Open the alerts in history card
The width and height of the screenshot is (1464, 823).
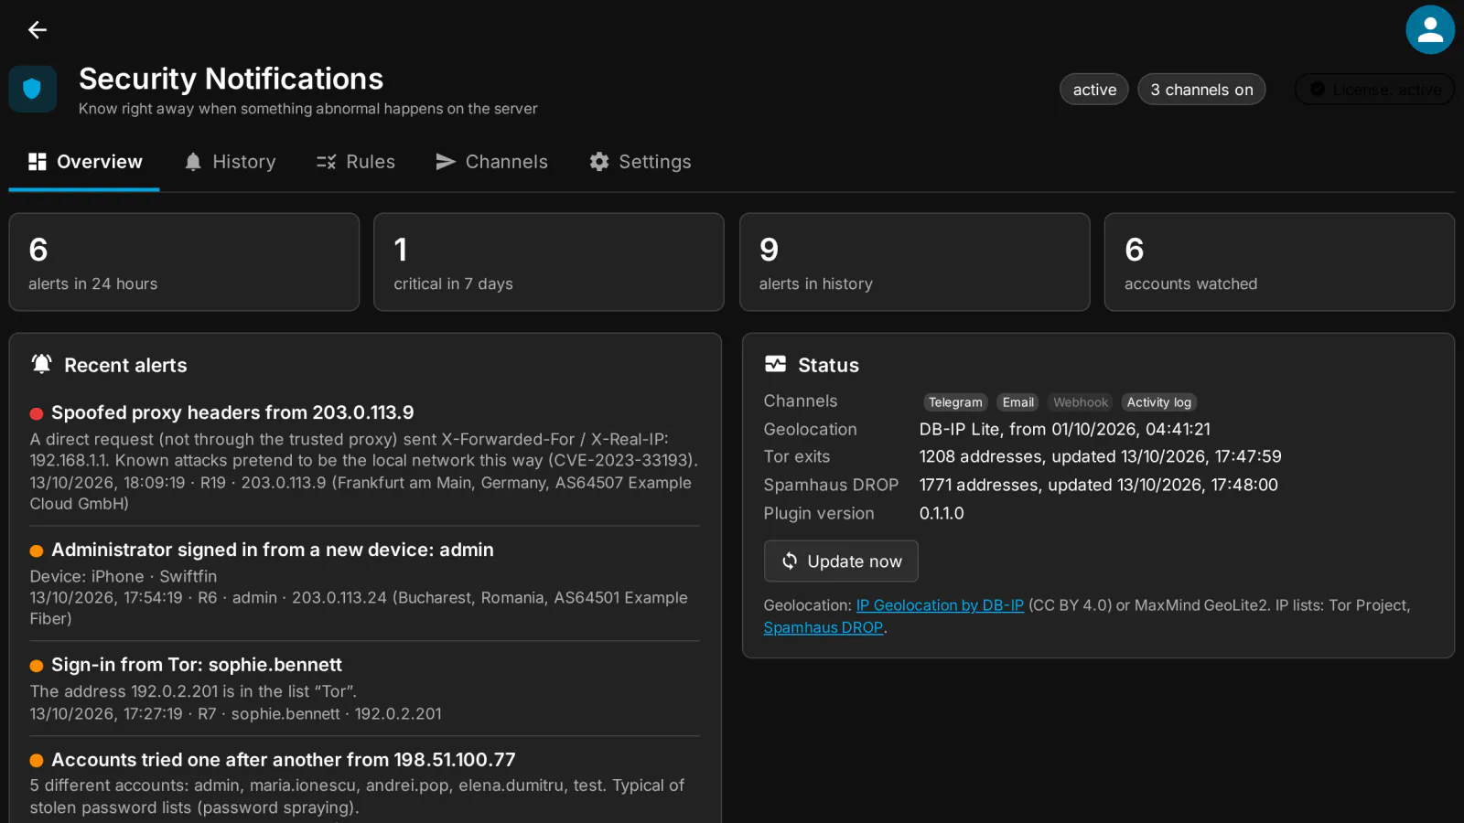click(x=914, y=262)
